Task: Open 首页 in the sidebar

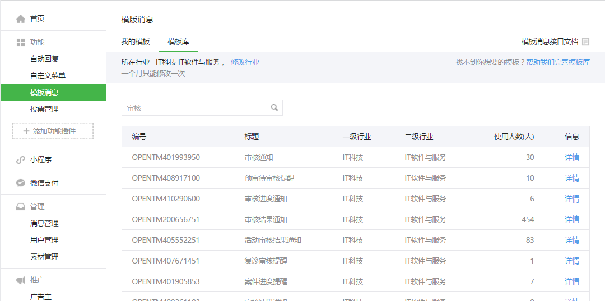Action: coord(38,18)
